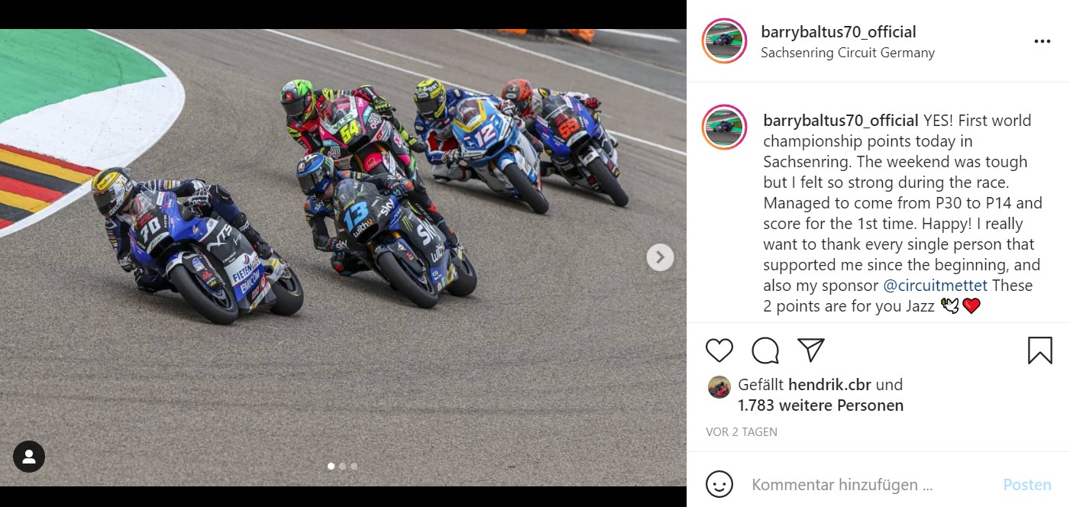Image resolution: width=1070 pixels, height=507 pixels.
Task: Select the third carousel dot indicator
Action: tap(354, 466)
